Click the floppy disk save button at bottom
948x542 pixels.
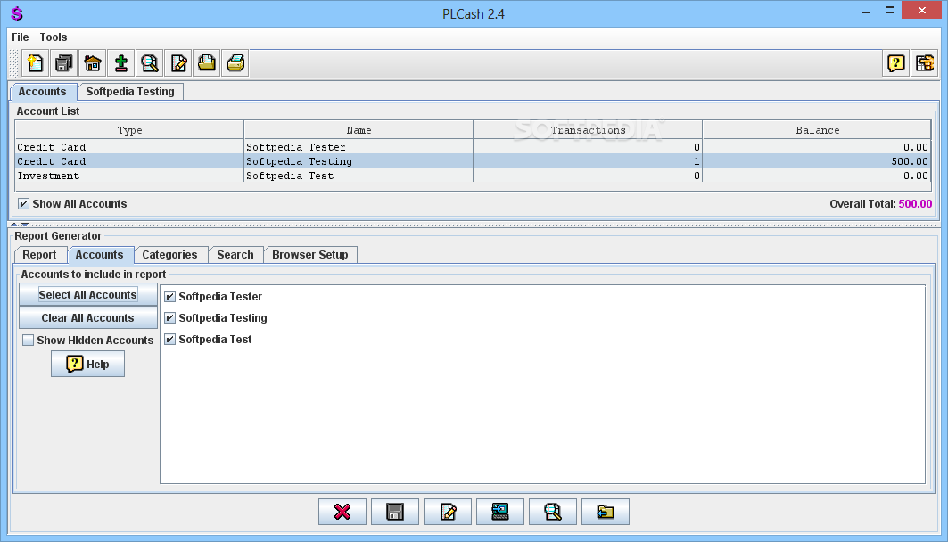tap(395, 512)
